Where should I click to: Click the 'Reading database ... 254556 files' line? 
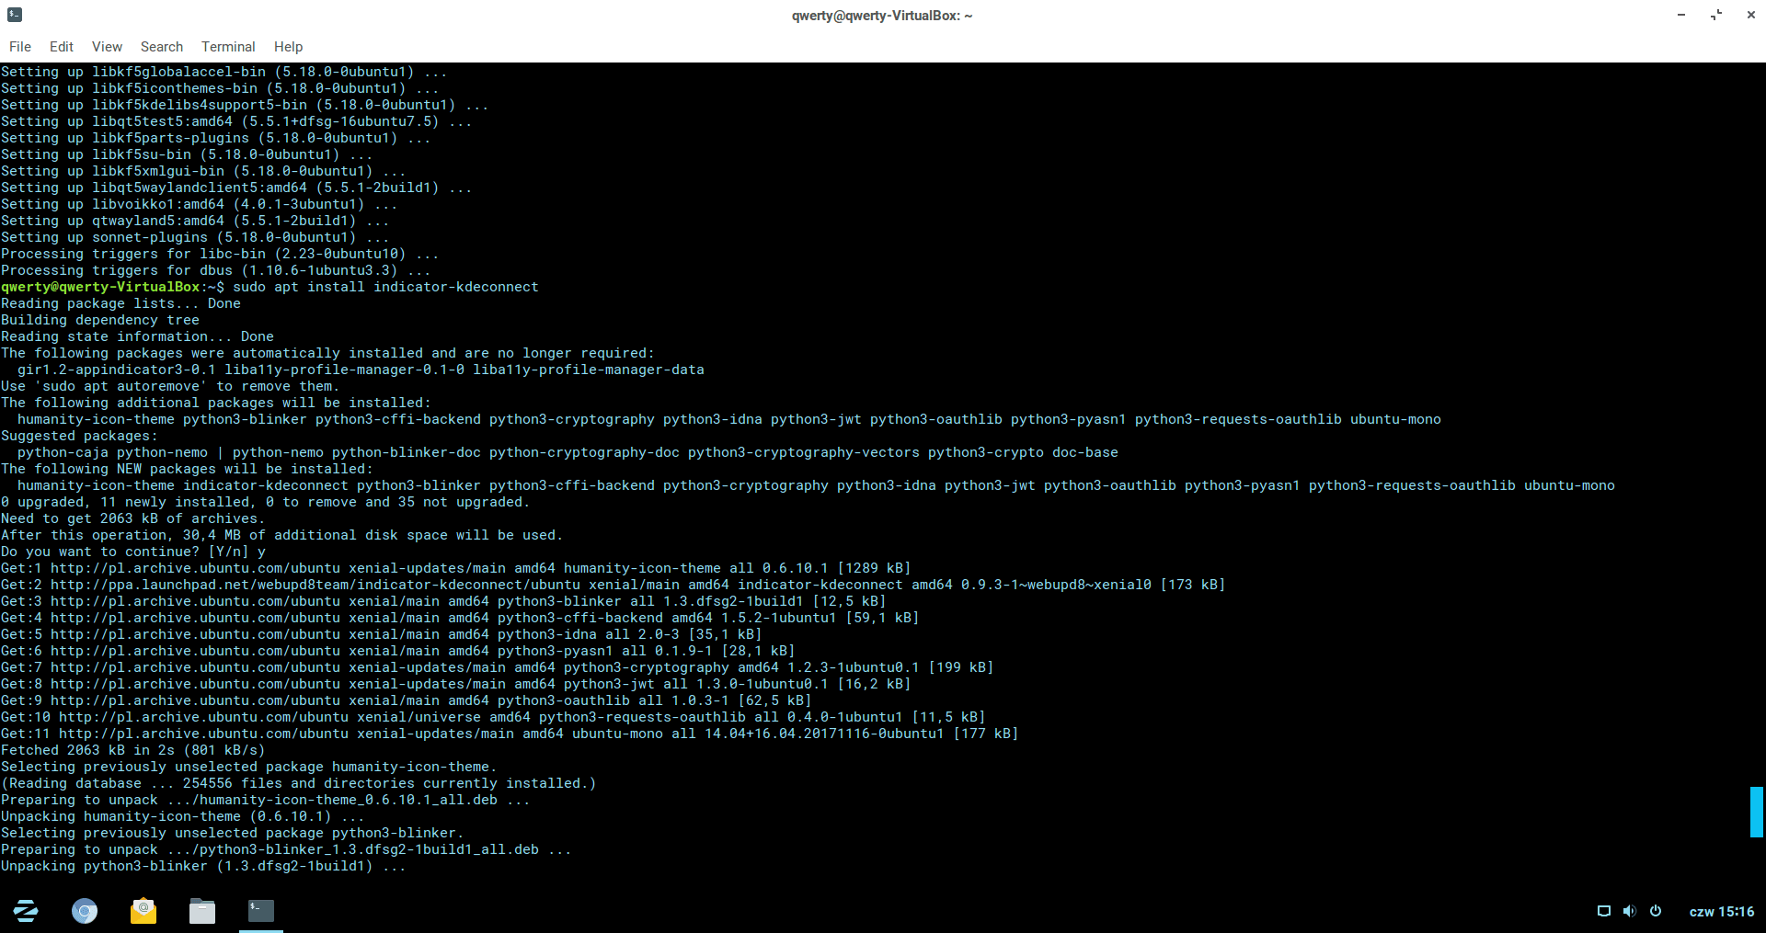tap(299, 783)
